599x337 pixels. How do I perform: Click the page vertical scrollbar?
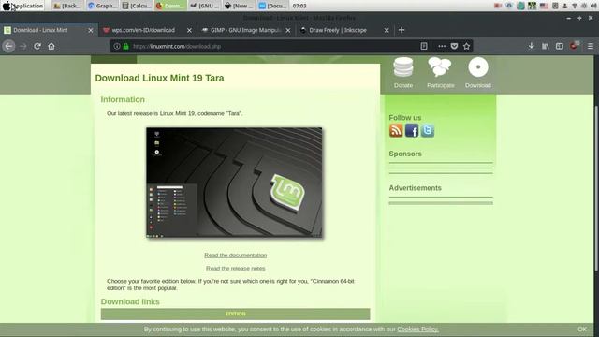coord(596,189)
